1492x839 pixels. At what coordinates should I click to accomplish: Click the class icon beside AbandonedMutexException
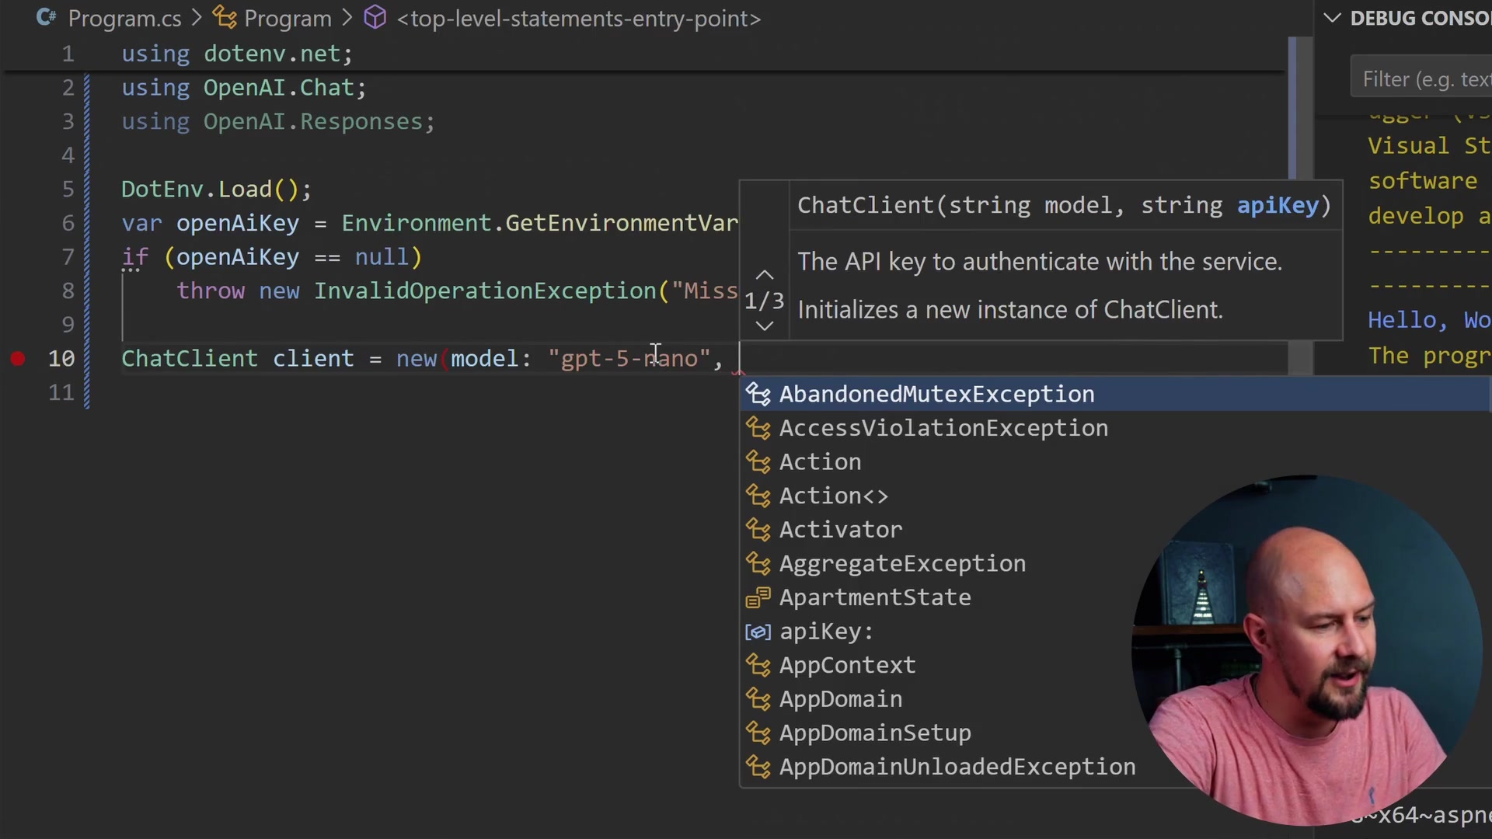point(758,394)
